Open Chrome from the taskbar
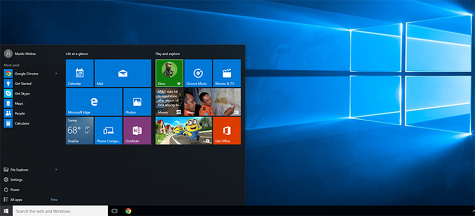This screenshot has height=216, width=475. (x=128, y=211)
